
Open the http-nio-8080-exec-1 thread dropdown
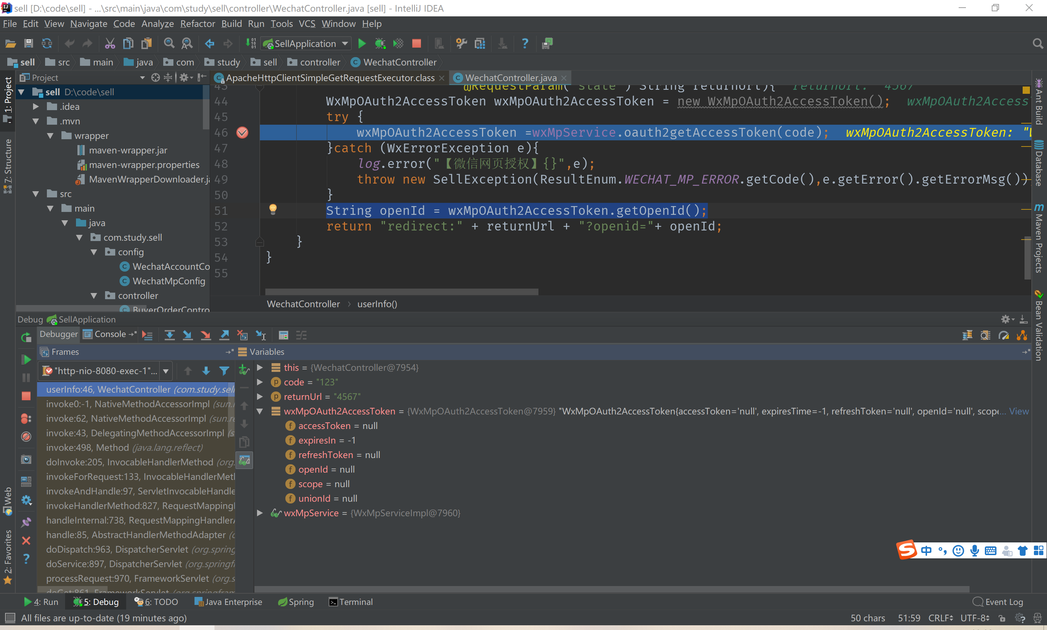pos(166,371)
